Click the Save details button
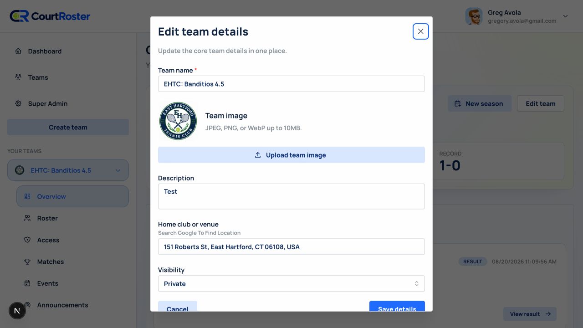583x328 pixels. (397, 306)
